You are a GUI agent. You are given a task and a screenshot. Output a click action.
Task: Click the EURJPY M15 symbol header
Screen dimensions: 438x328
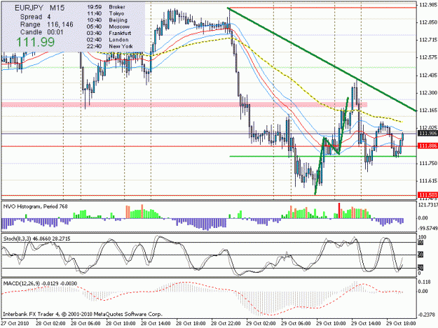click(40, 8)
